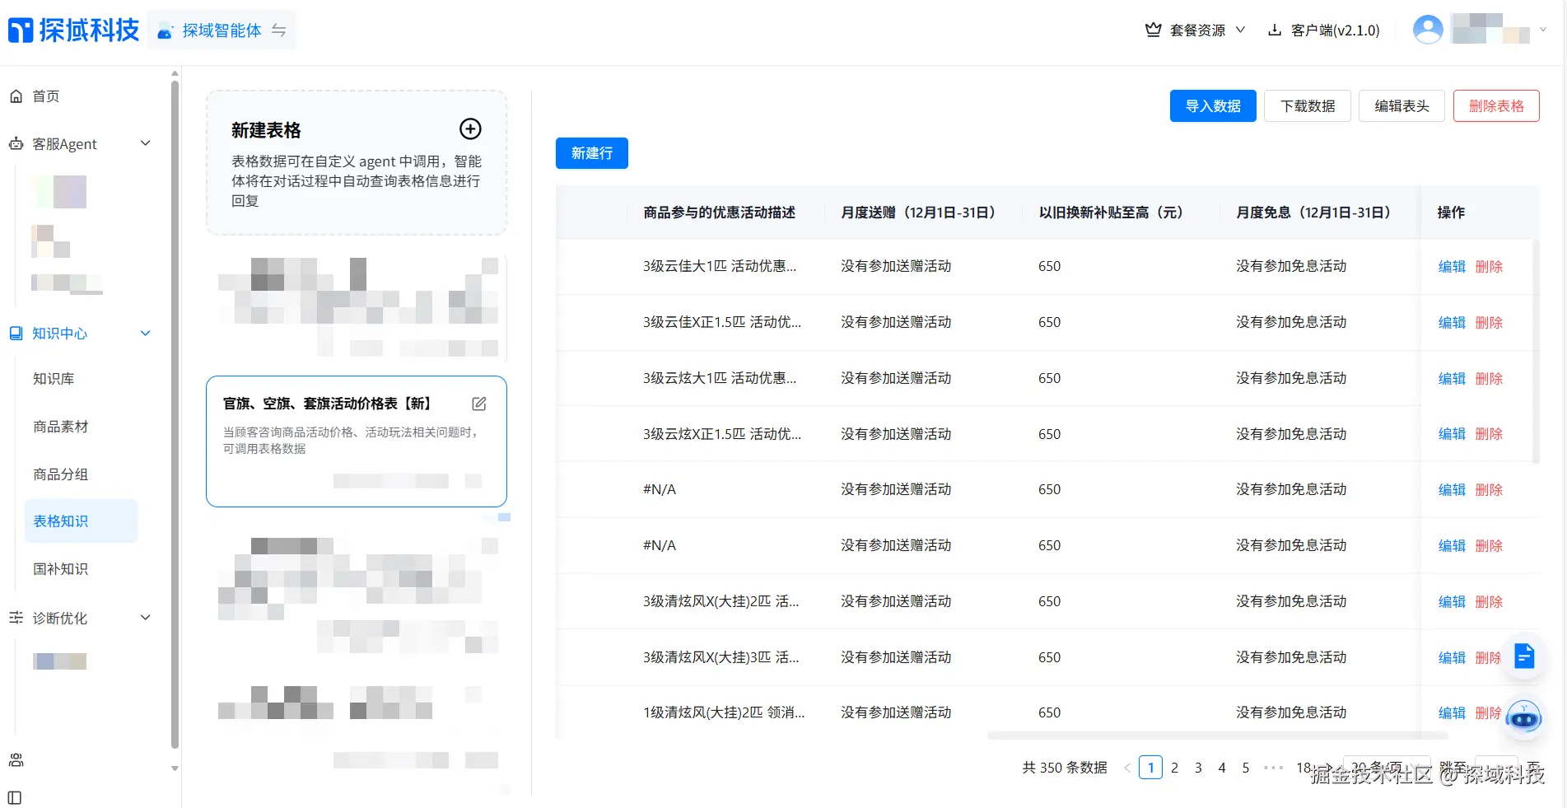Click the 导入数据 button

coord(1212,105)
